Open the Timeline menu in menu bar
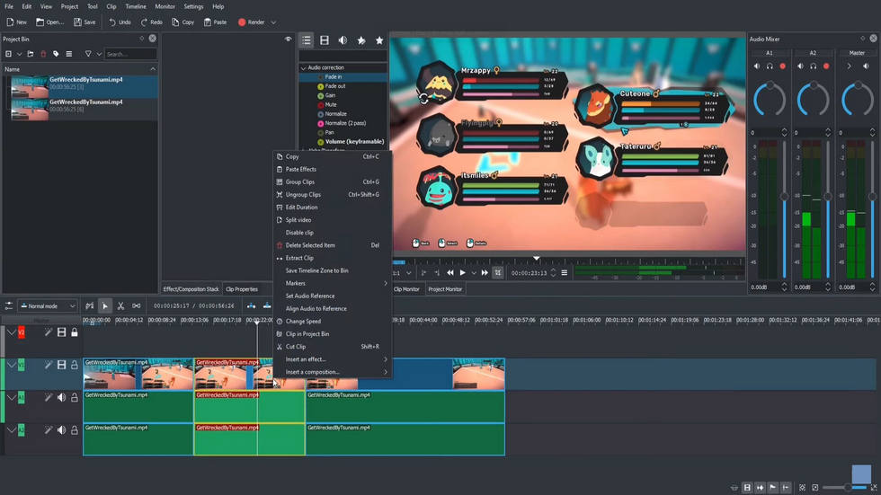 coord(135,6)
